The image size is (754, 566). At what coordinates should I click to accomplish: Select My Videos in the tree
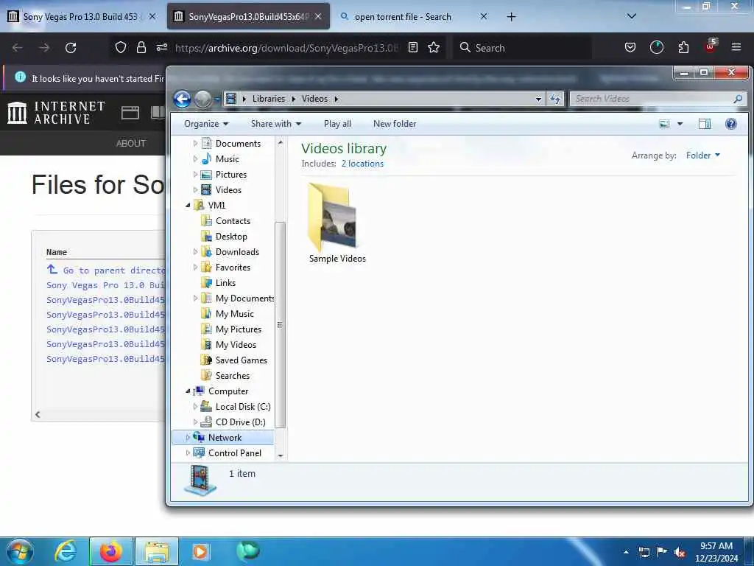(236, 345)
